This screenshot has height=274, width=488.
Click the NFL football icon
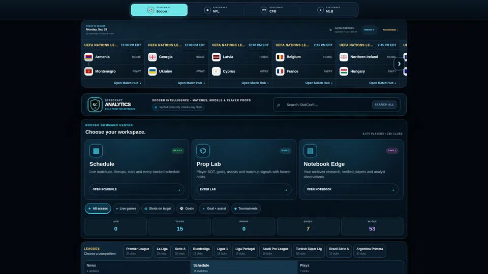coord(207,10)
